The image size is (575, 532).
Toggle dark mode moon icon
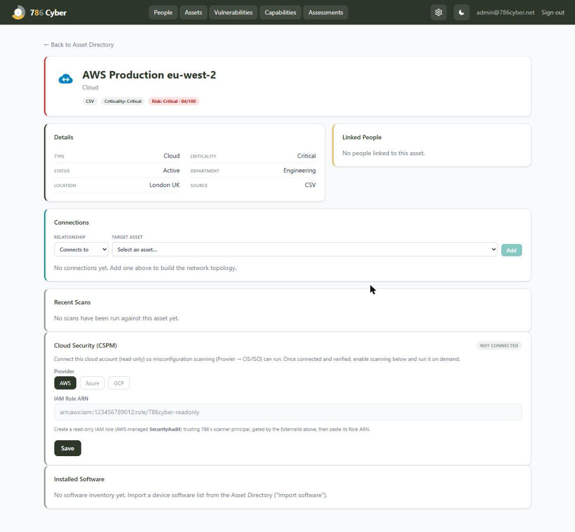[x=461, y=12]
